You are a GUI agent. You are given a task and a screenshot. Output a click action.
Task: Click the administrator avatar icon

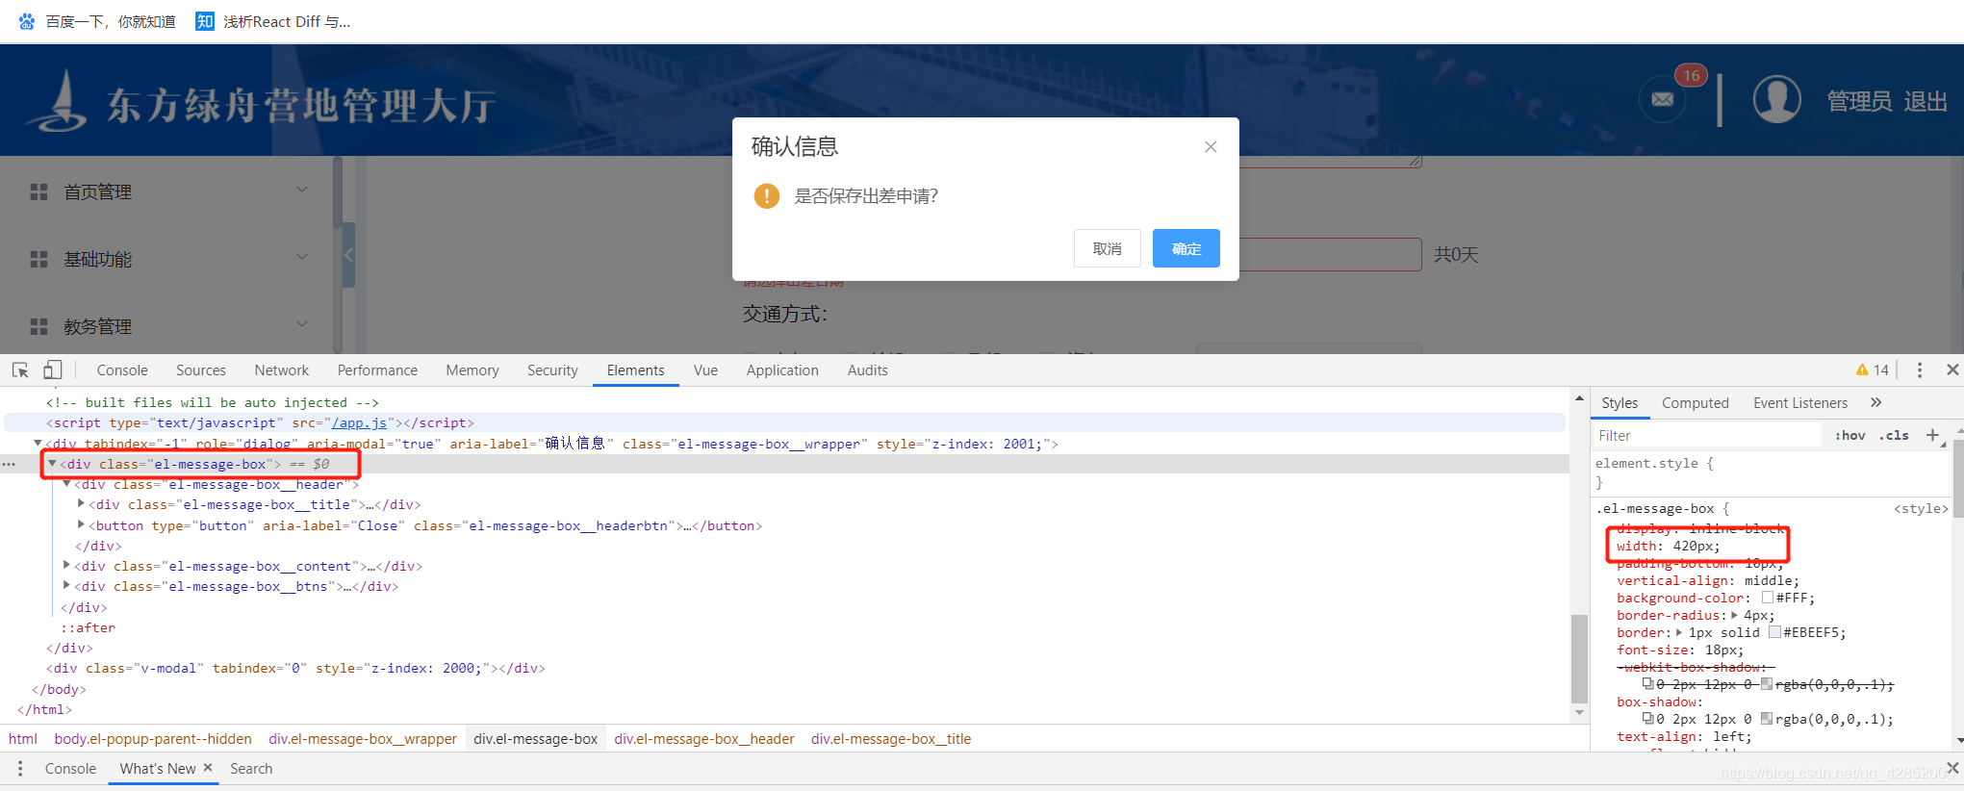click(1776, 99)
